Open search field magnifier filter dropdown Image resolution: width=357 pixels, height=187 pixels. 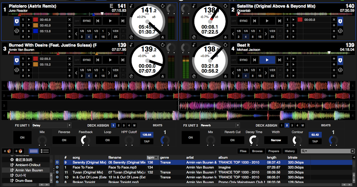click(305, 151)
